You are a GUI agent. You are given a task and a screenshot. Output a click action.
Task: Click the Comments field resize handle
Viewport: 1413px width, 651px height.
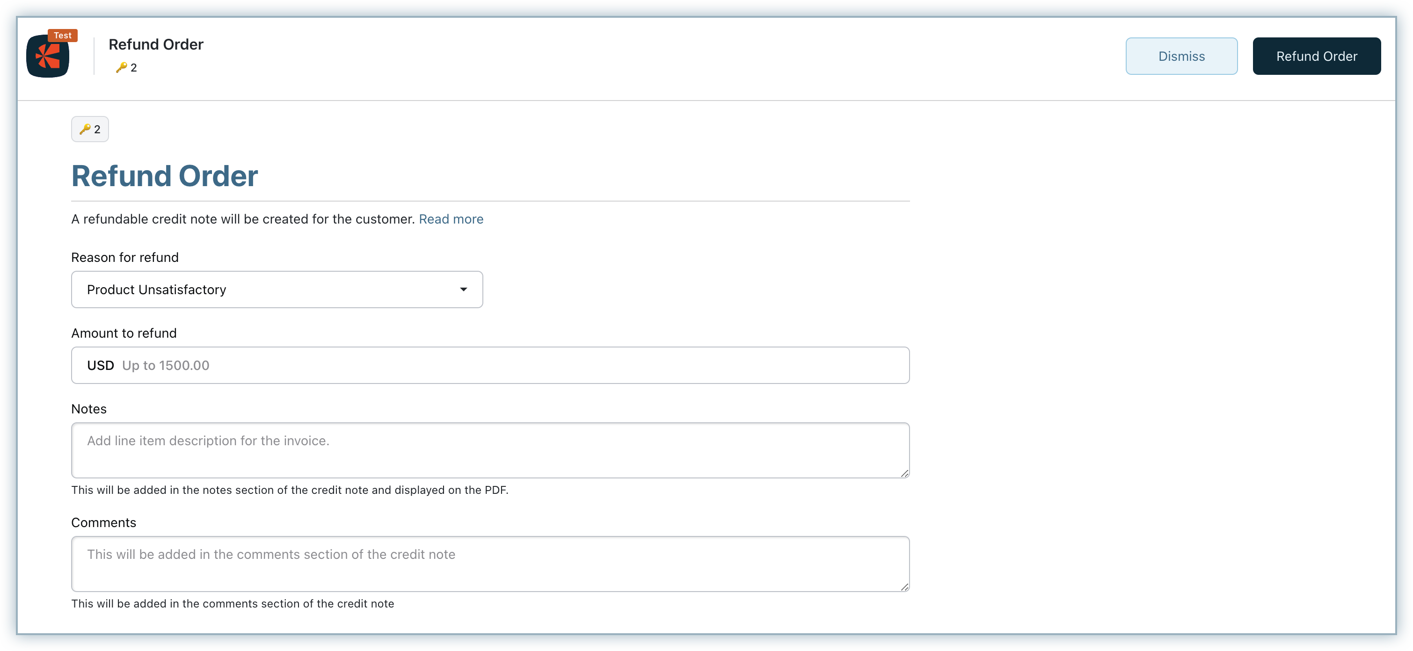[x=904, y=586]
